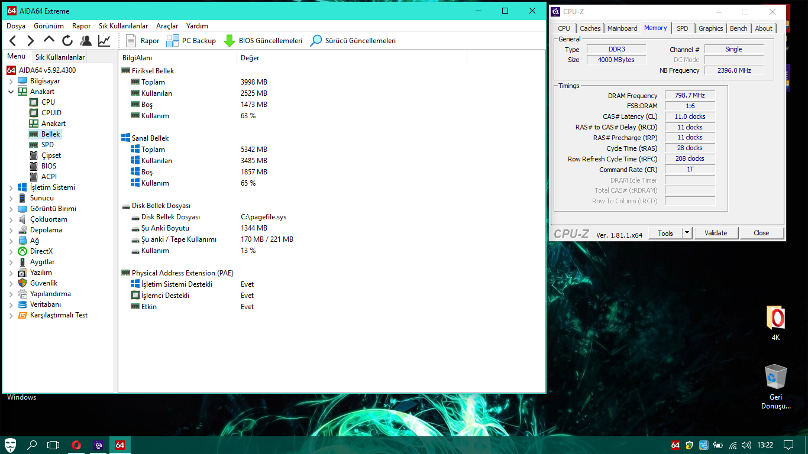Open the Görünüm menu
808x454 pixels.
coord(49,26)
